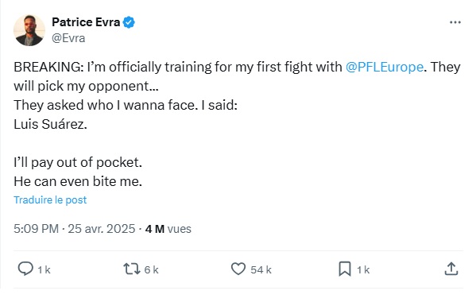Open the three-dot more options menu

(455, 22)
